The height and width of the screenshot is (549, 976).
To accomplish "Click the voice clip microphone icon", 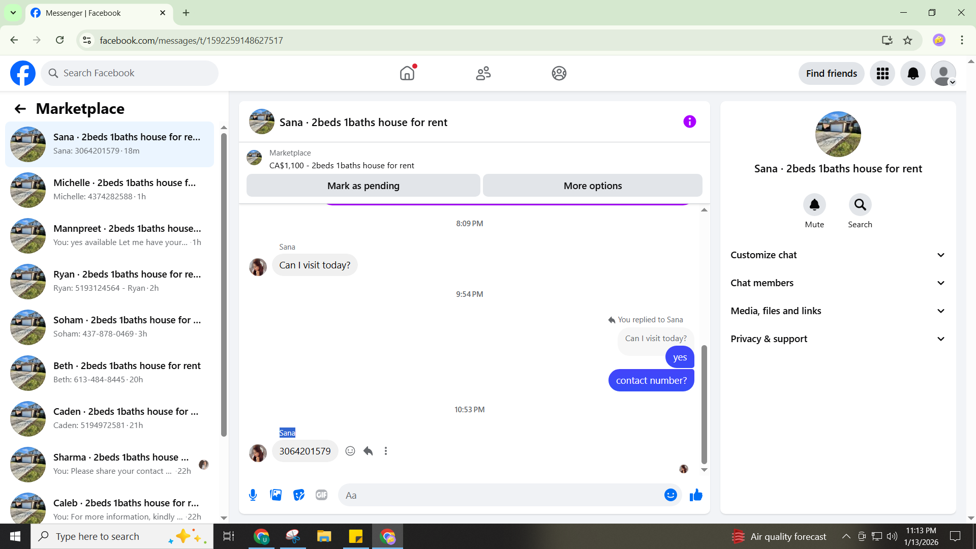I will (x=253, y=495).
